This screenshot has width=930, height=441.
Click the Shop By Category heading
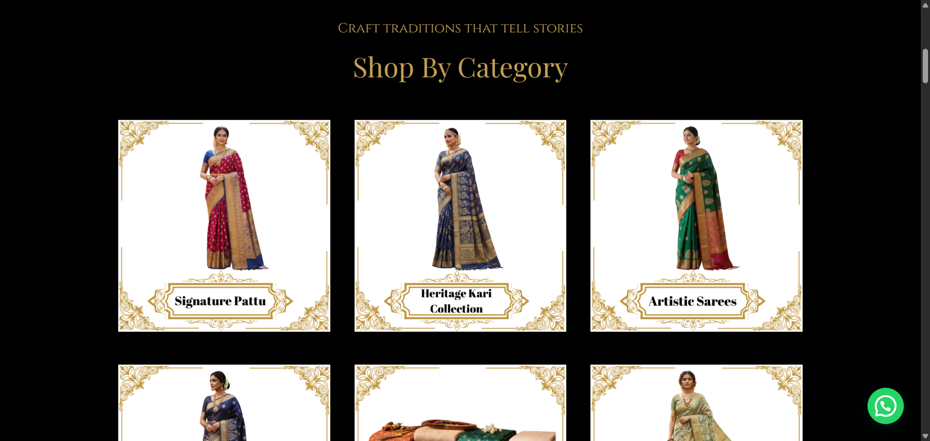460,68
